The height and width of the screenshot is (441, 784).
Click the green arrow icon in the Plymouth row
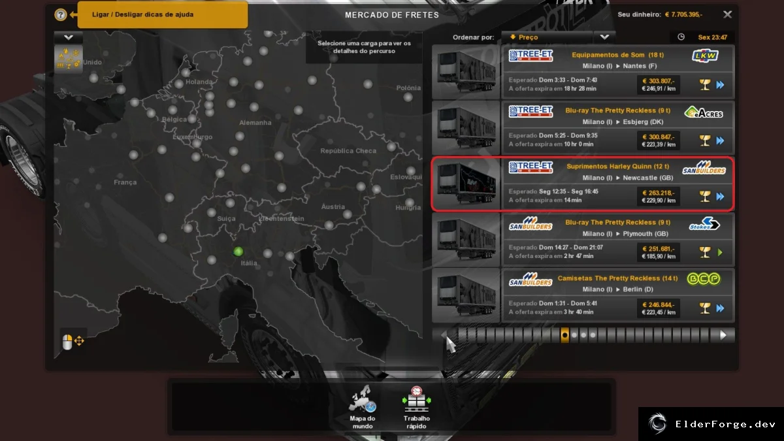[x=720, y=252]
